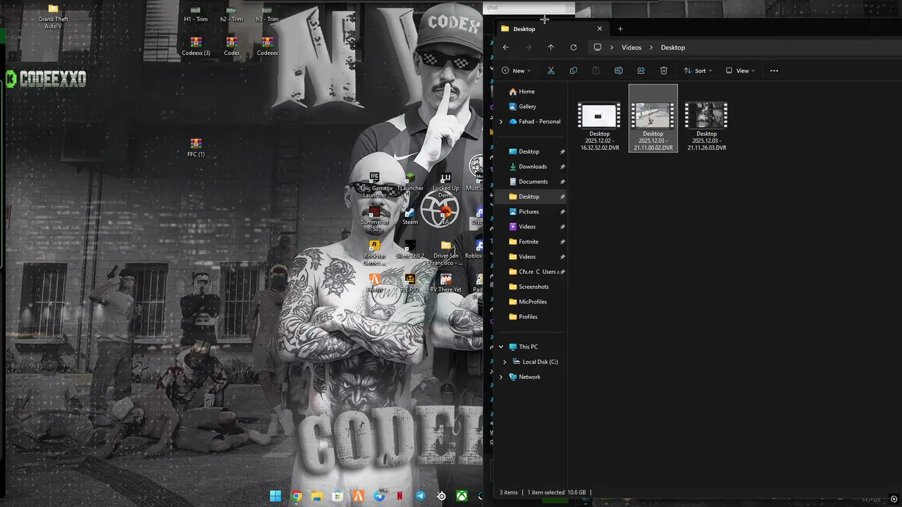Screen dimensions: 902x507
Task: Collapse the This PC tree chevron
Action: (501, 347)
